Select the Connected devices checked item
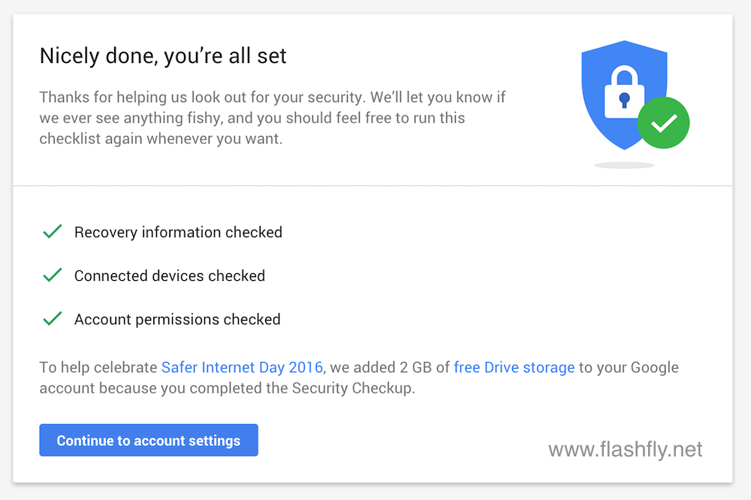This screenshot has height=500, width=751. click(x=169, y=276)
